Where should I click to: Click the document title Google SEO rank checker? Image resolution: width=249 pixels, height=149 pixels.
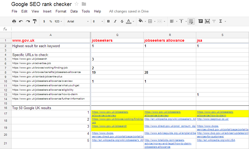click(42, 4)
